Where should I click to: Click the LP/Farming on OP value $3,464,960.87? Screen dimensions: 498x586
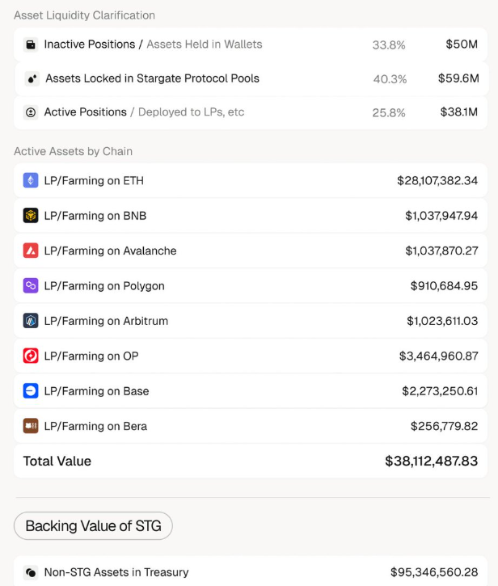tap(438, 356)
